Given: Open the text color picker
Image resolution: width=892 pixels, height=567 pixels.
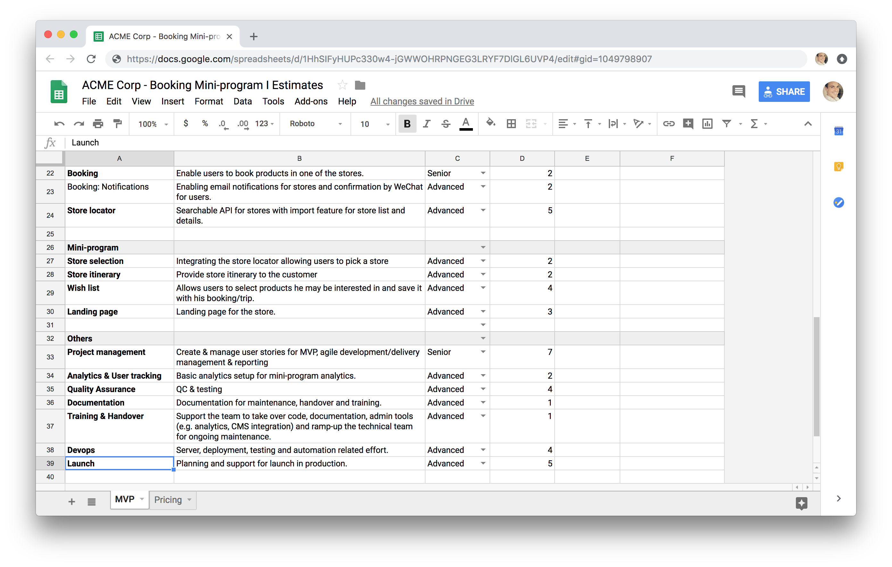Looking at the screenshot, I should pos(466,124).
